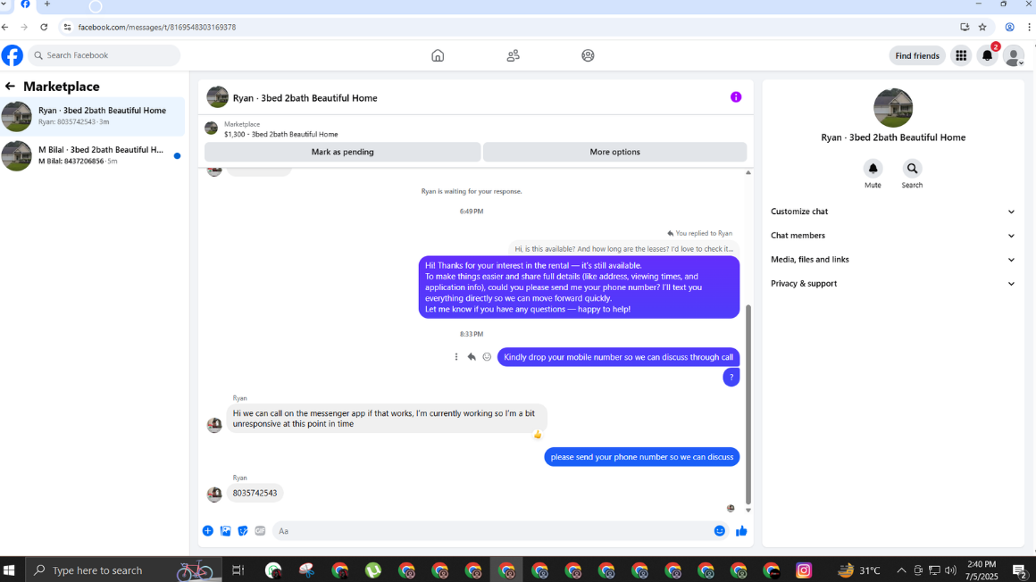Click Ryan's message '8035742543'
This screenshot has width=1036, height=582.
(x=255, y=493)
